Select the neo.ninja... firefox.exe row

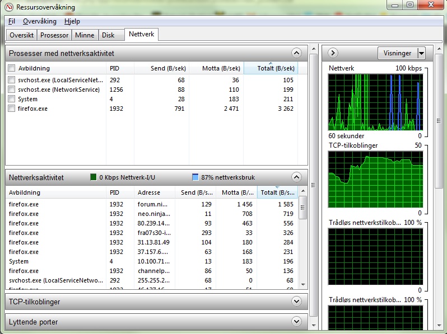[152, 214]
